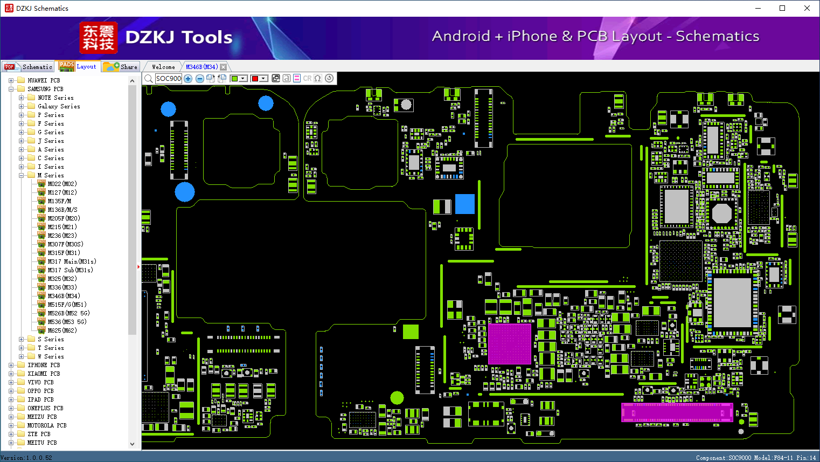The width and height of the screenshot is (820, 462).
Task: Click the blue zoom out button
Action: point(199,79)
